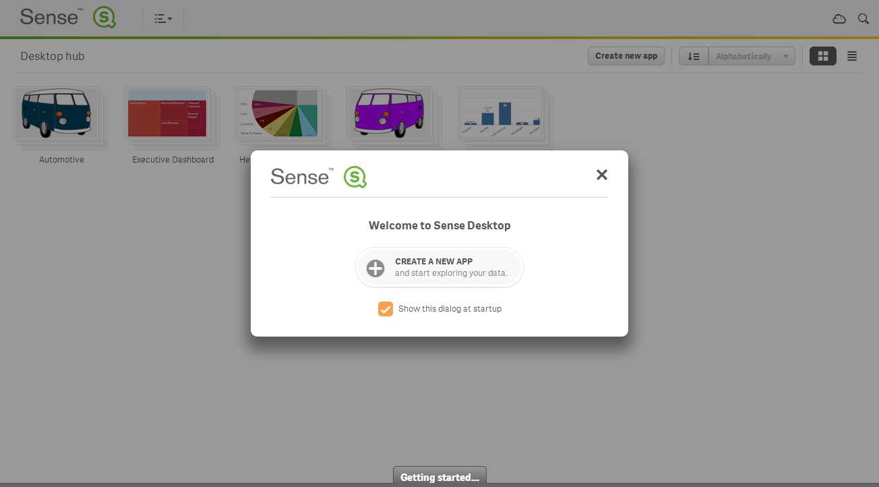Open the Alphabetically sort dropdown
The width and height of the screenshot is (879, 487).
tap(752, 57)
